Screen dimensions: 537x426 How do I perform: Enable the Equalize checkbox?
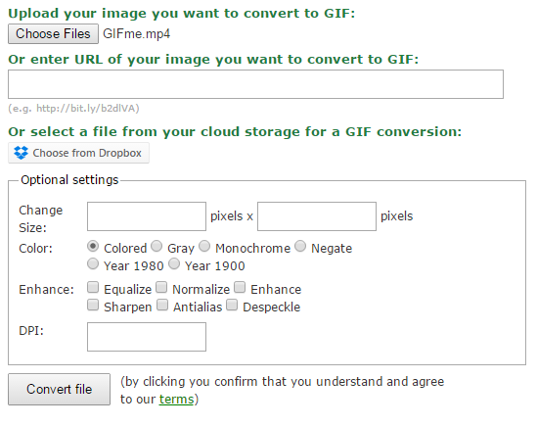pos(93,288)
